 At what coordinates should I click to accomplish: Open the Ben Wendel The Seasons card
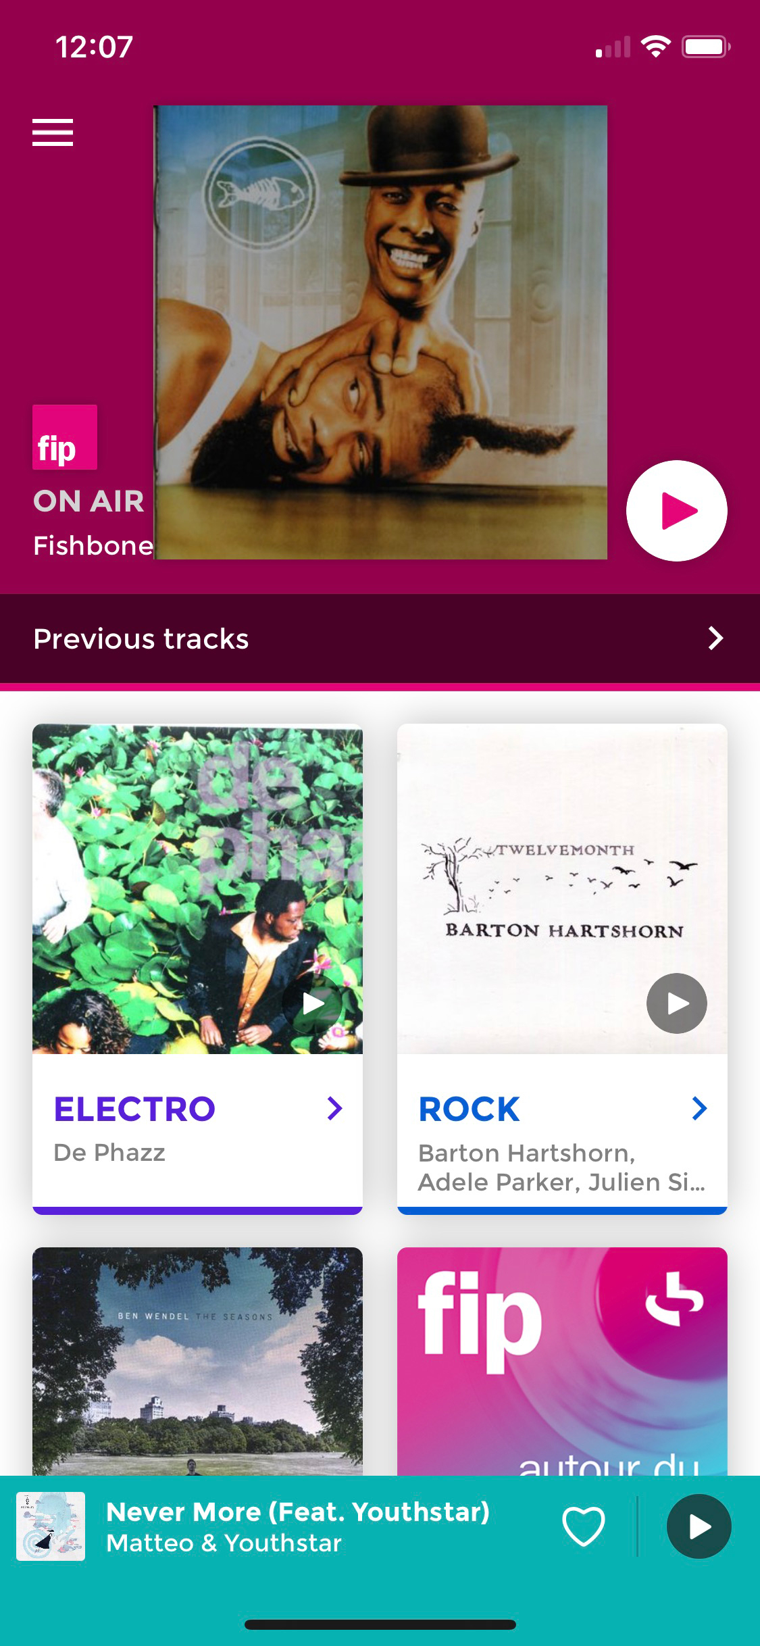coord(197,1361)
